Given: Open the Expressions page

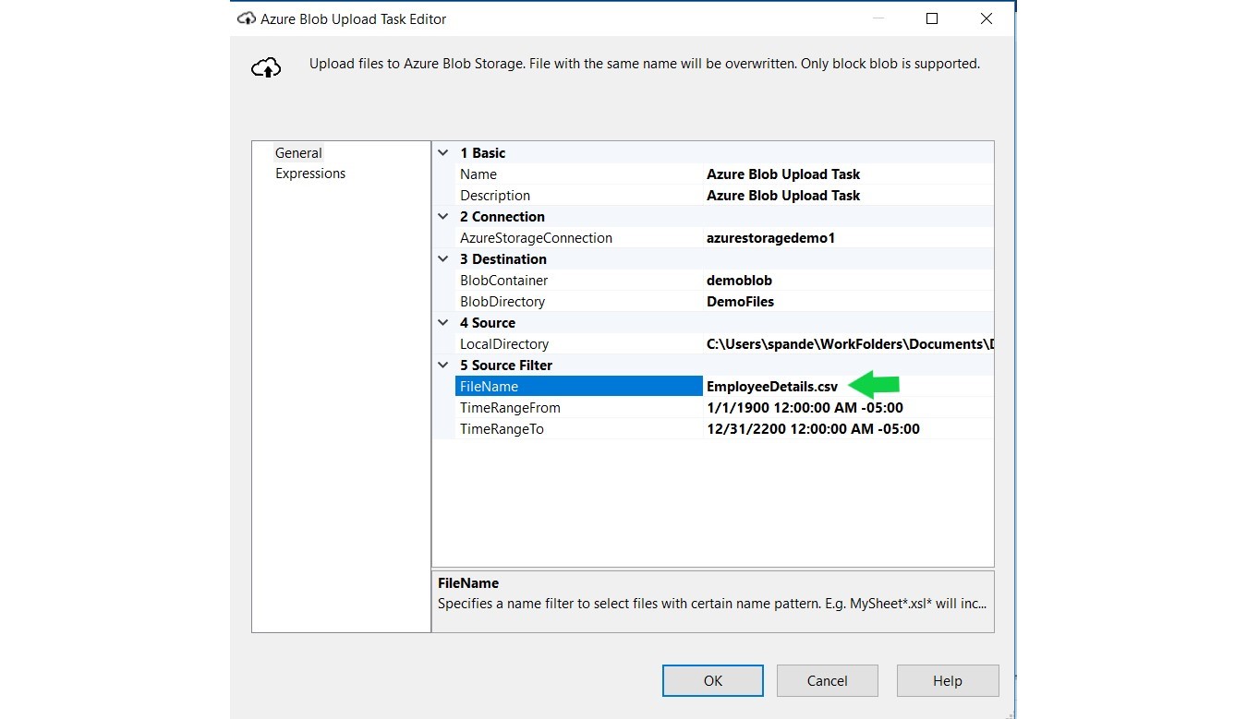Looking at the screenshot, I should click(310, 174).
